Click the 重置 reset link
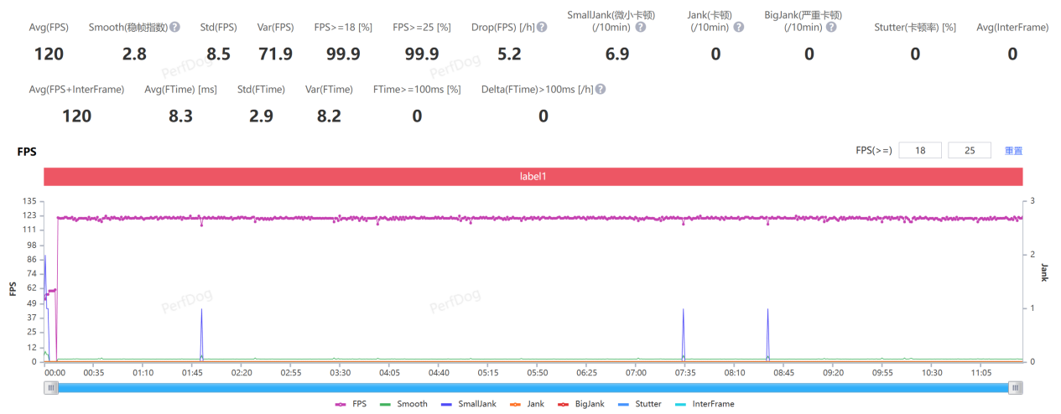Viewport: 1061px width, 414px height. (1013, 151)
